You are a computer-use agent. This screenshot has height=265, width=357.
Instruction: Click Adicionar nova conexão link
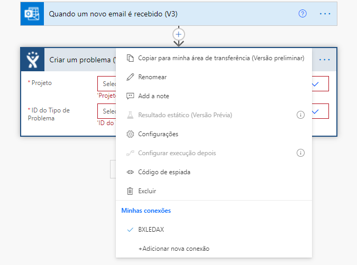tap(174, 249)
